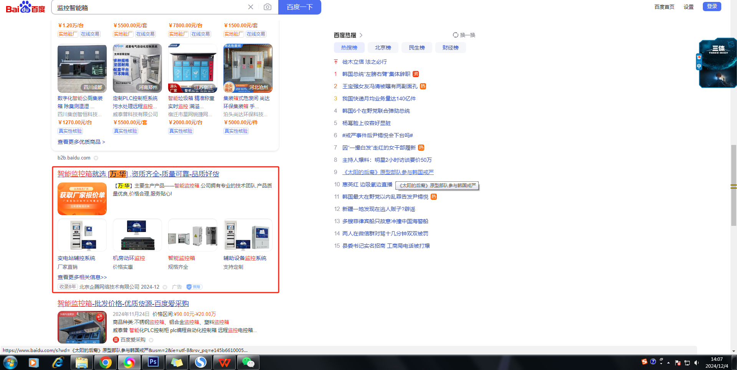Switch to the 财经榜 tab
The width and height of the screenshot is (737, 370).
[x=451, y=48]
